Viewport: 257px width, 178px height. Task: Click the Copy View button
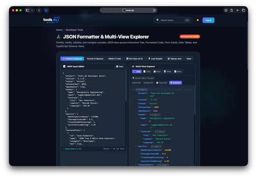point(162,83)
